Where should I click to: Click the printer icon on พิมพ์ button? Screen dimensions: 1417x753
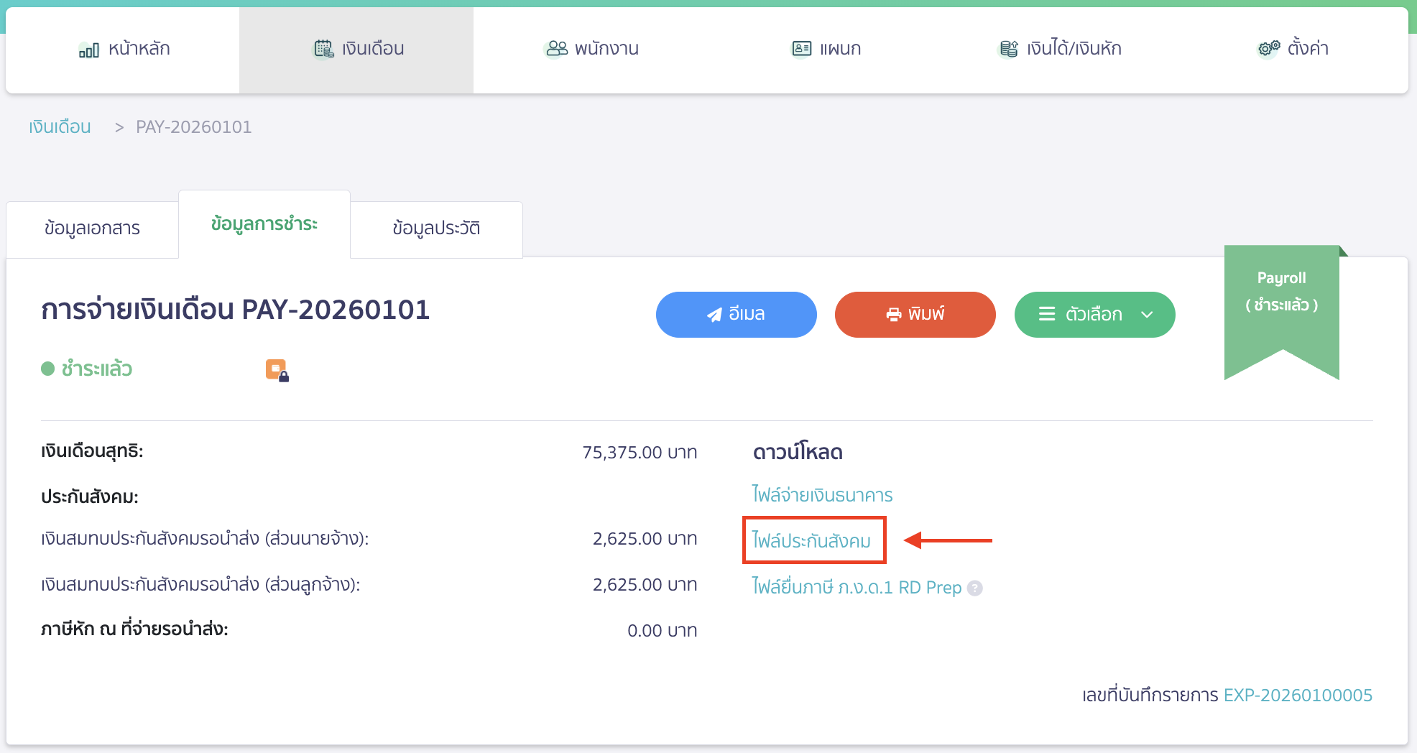tap(893, 314)
